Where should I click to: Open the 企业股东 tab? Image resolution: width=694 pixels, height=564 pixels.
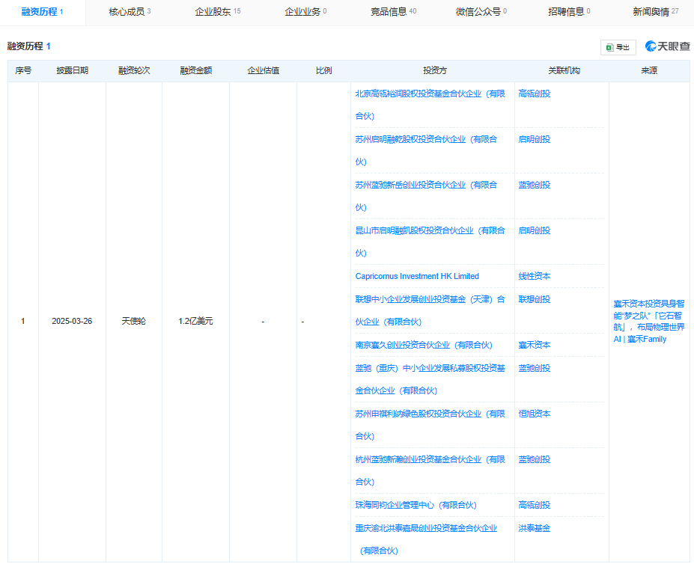218,12
